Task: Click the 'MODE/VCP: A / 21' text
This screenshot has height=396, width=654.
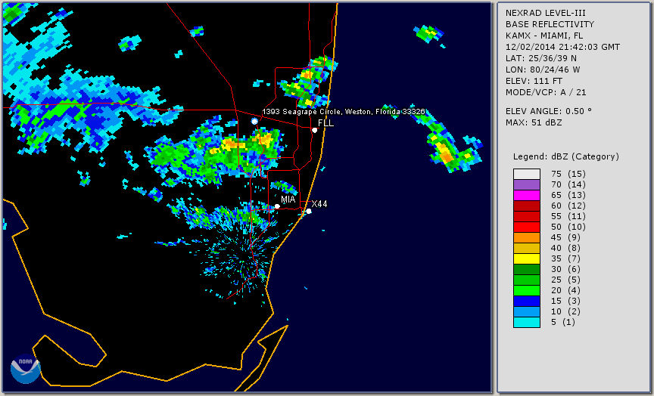Action: point(546,92)
